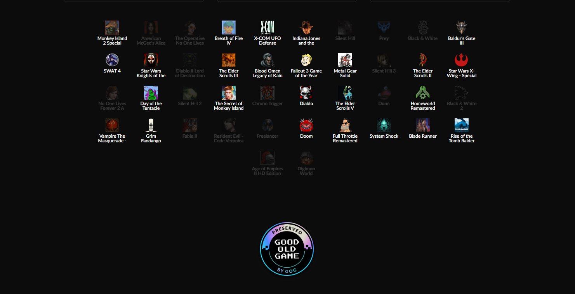Click the Full Throttle Remastered thumbnail

(345, 126)
